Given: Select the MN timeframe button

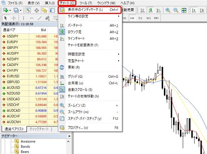Looking at the screenshot, I should click(156, 18).
